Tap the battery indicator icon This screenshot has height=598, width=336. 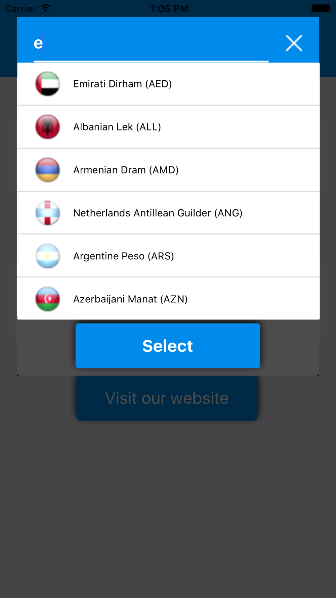[321, 8]
